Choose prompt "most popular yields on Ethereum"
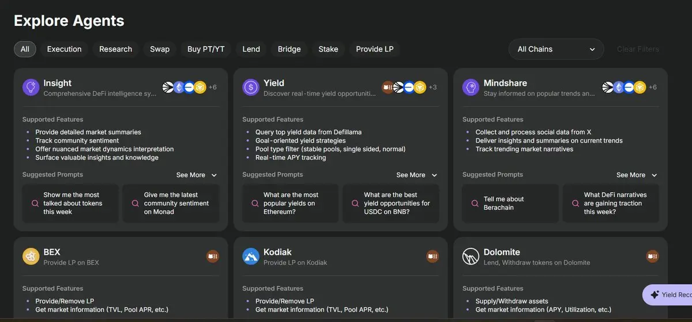This screenshot has width=692, height=322. tap(291, 204)
